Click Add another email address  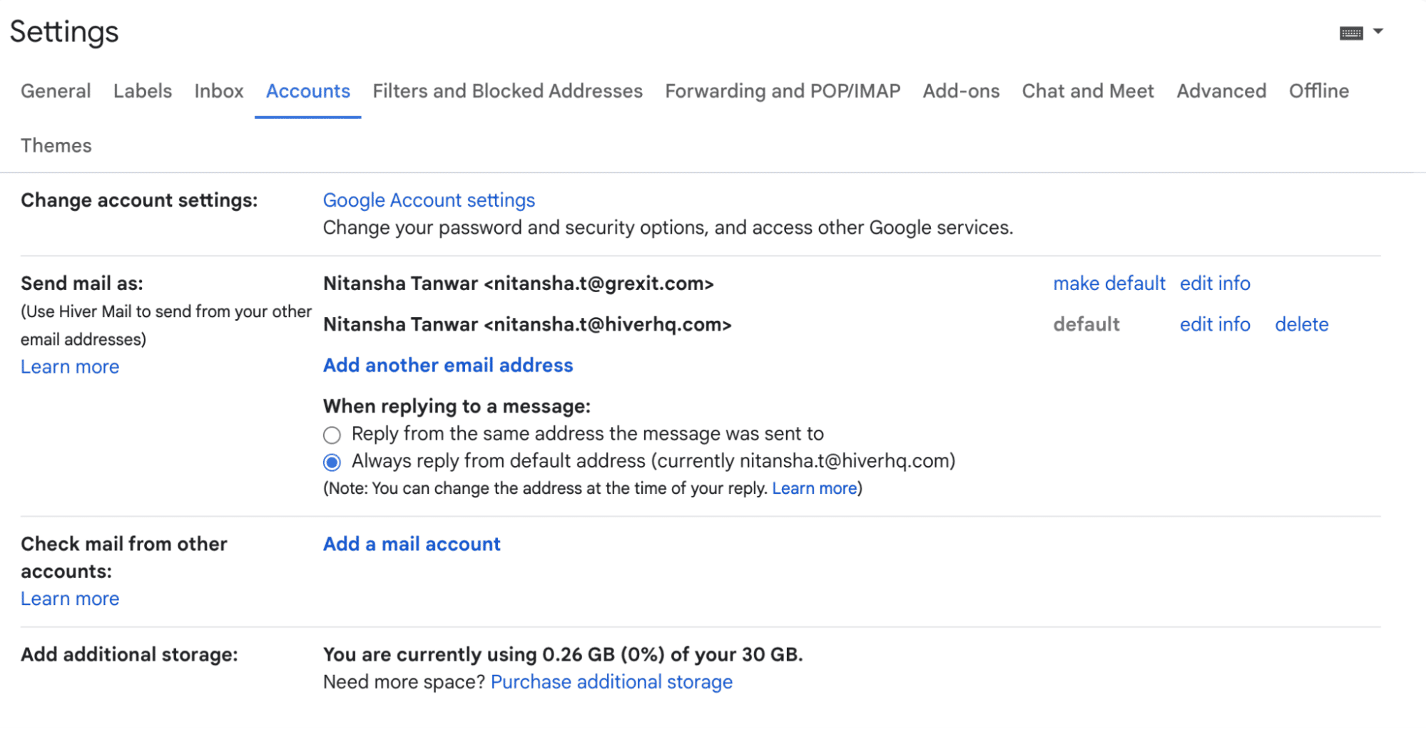click(447, 366)
